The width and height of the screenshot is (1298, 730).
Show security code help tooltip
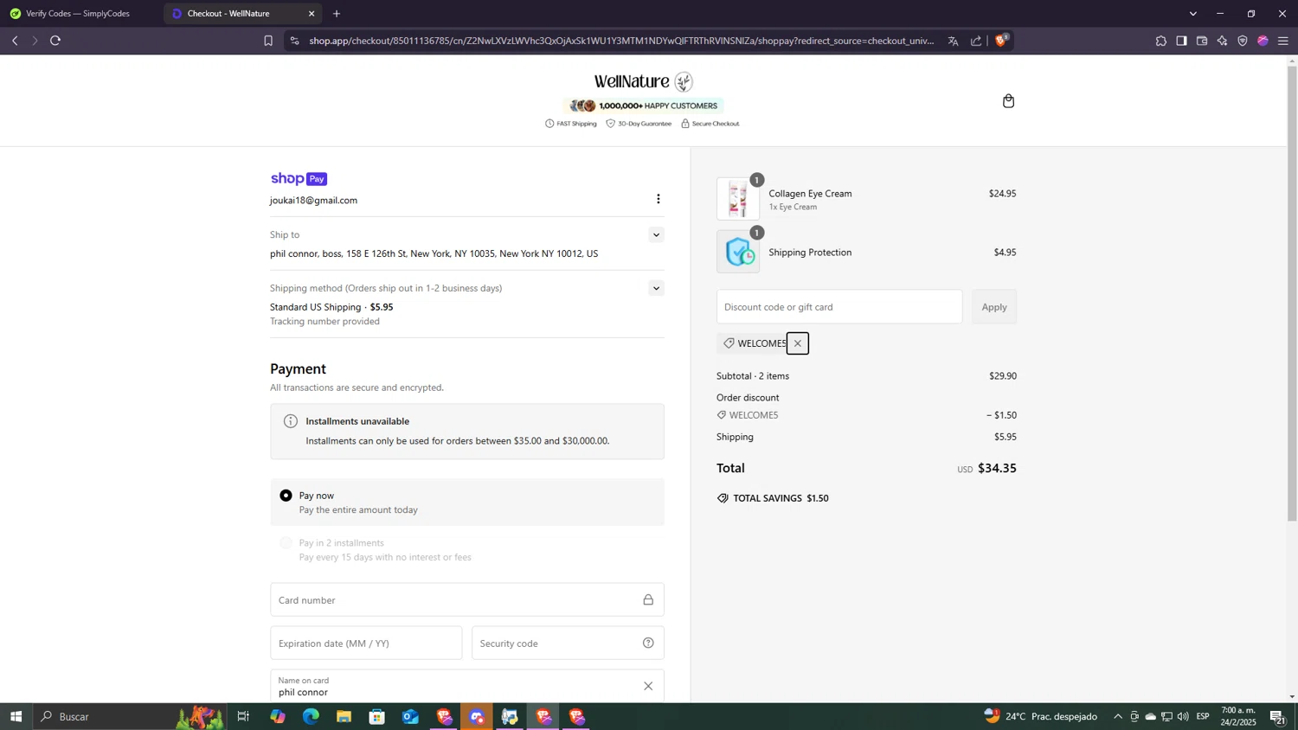pyautogui.click(x=648, y=643)
